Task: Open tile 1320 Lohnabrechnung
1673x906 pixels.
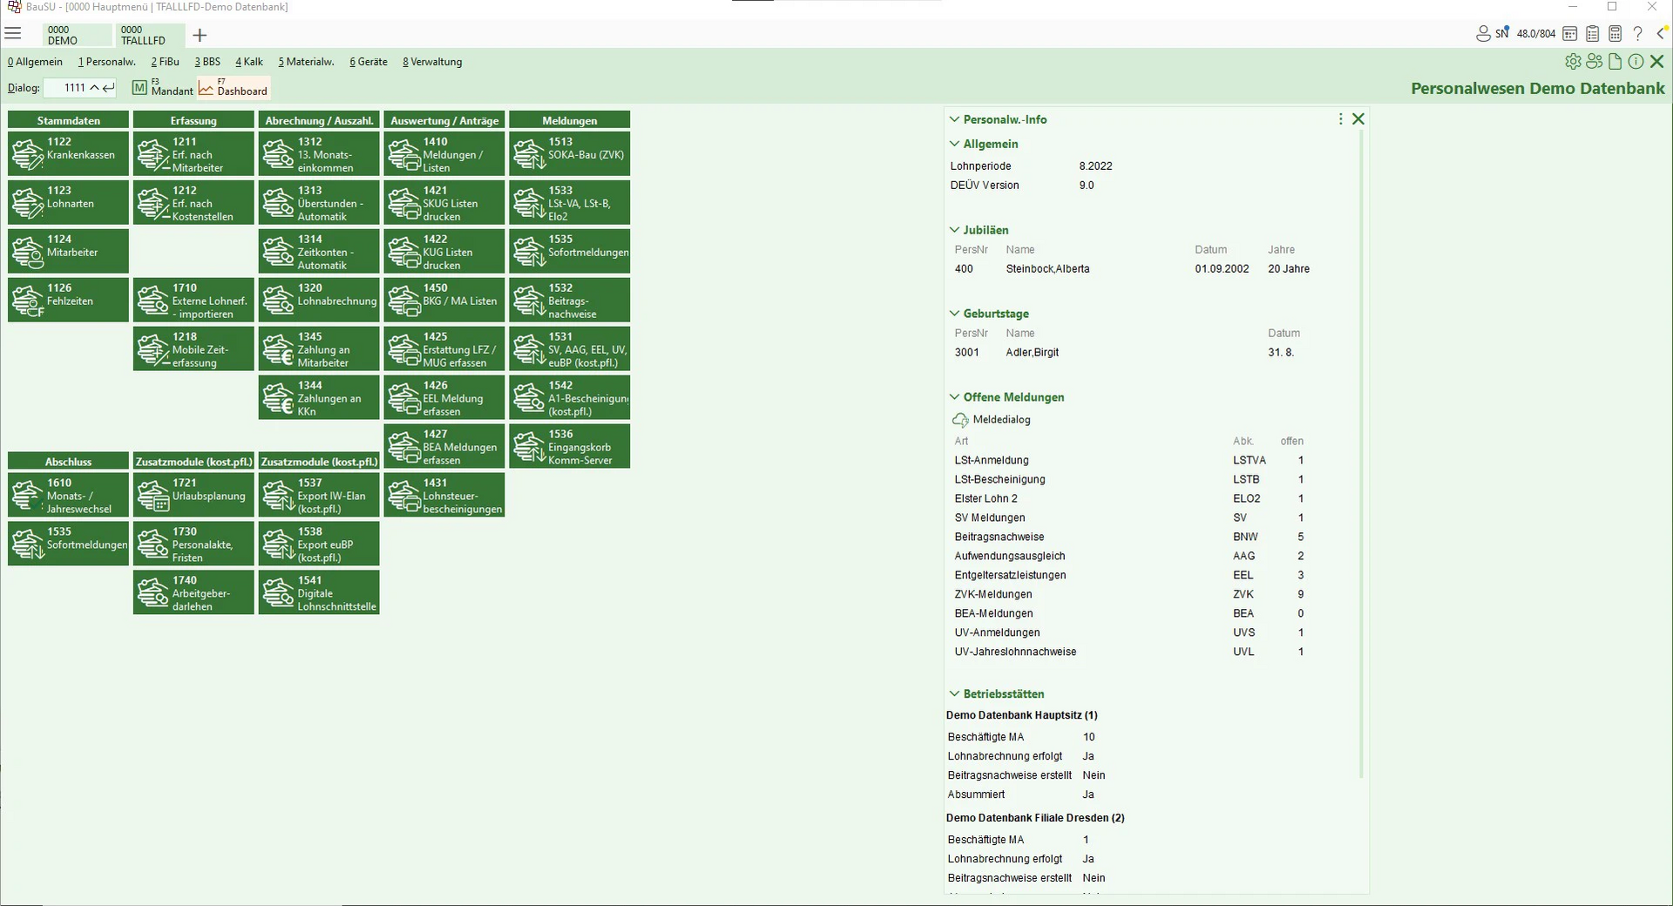Action: [318, 300]
